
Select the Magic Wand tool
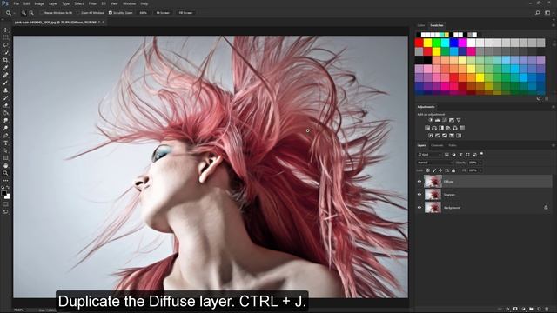[5, 52]
